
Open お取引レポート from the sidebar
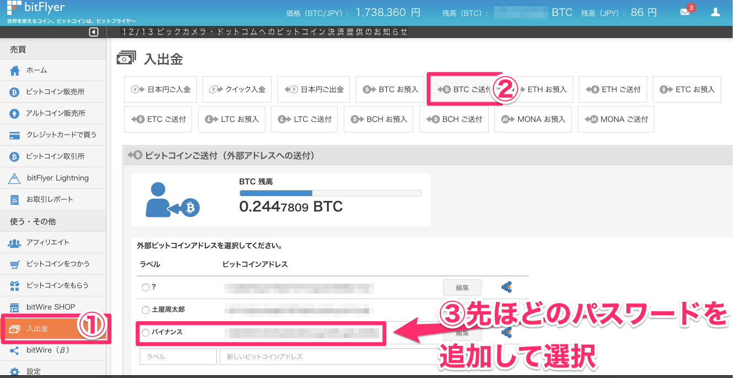pos(52,199)
